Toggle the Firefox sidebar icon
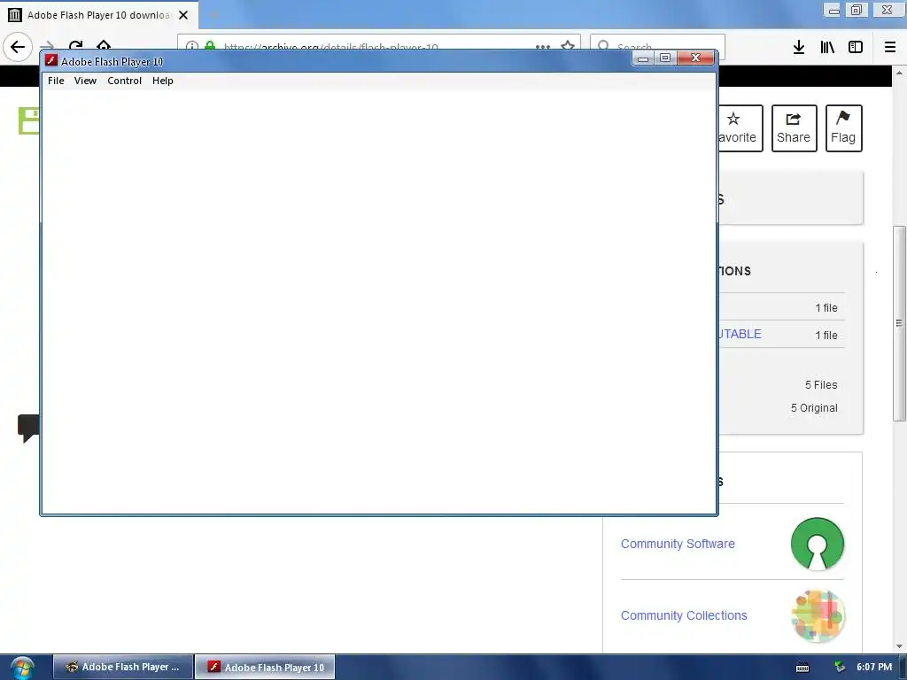The width and height of the screenshot is (907, 680). click(856, 47)
